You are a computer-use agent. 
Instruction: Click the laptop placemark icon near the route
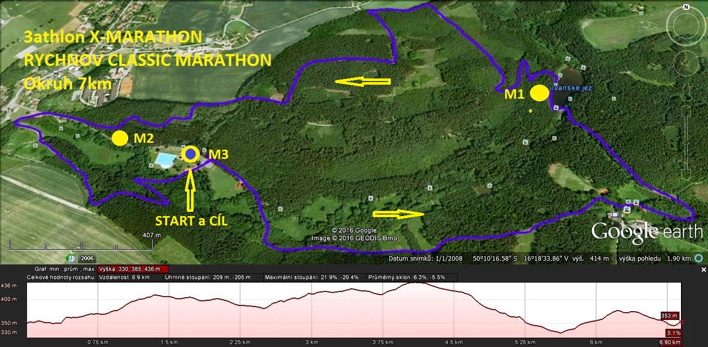click(616, 214)
